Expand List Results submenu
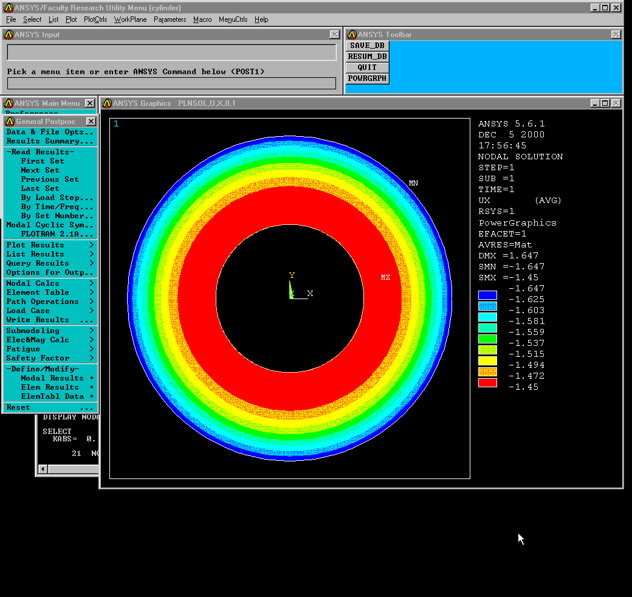Screen dimensions: 632x597 [50, 254]
